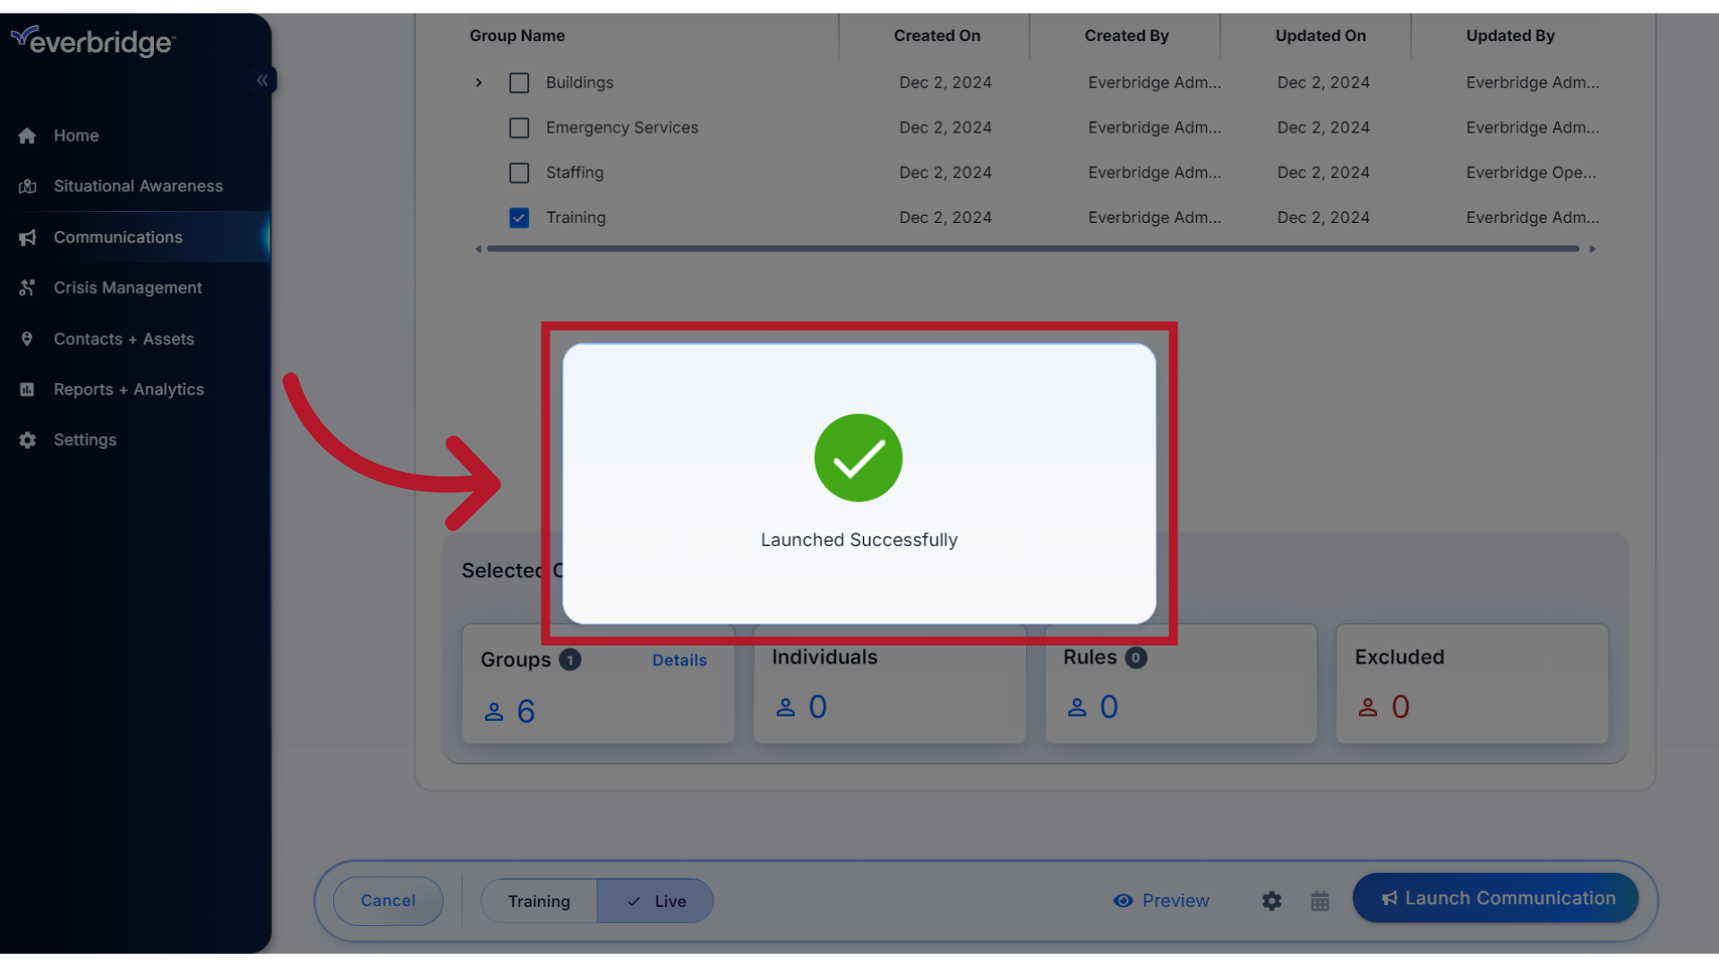Preview the communication message
The image size is (1719, 967).
pyautogui.click(x=1161, y=901)
